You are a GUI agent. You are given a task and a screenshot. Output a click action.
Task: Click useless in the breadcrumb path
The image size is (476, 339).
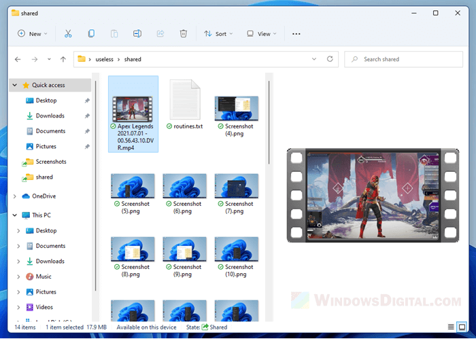pyautogui.click(x=105, y=59)
